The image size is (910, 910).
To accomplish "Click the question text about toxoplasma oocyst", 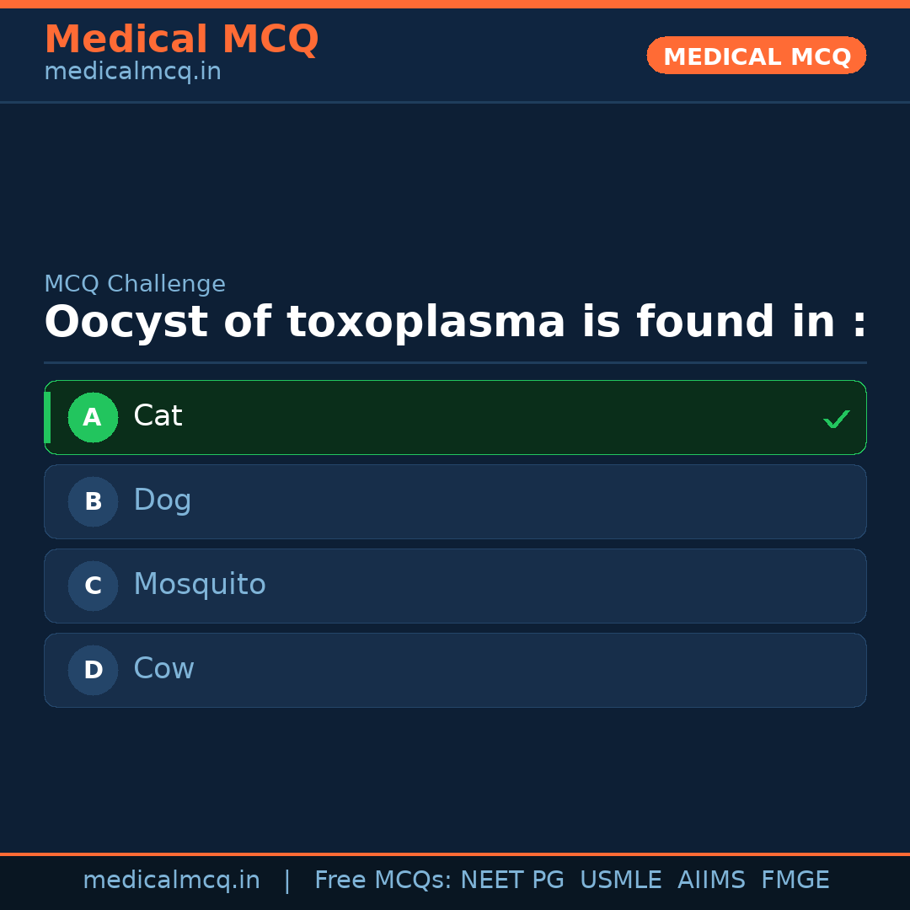I will 455,322.
